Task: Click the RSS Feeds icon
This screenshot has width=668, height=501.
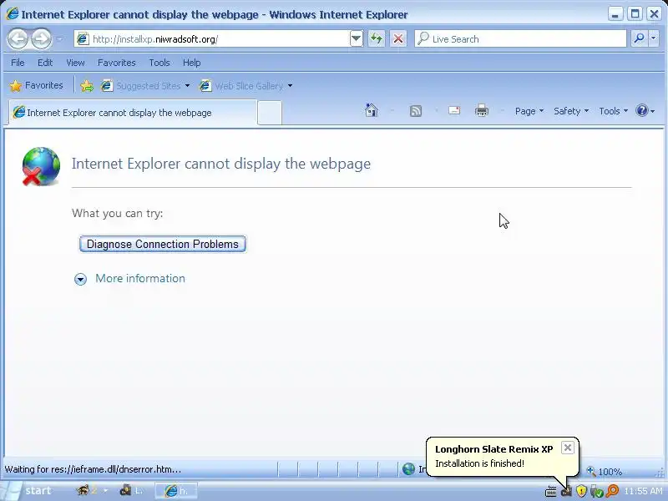Action: coord(415,111)
